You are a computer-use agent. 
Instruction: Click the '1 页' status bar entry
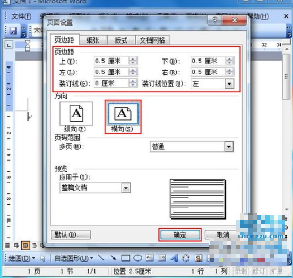tap(34, 271)
